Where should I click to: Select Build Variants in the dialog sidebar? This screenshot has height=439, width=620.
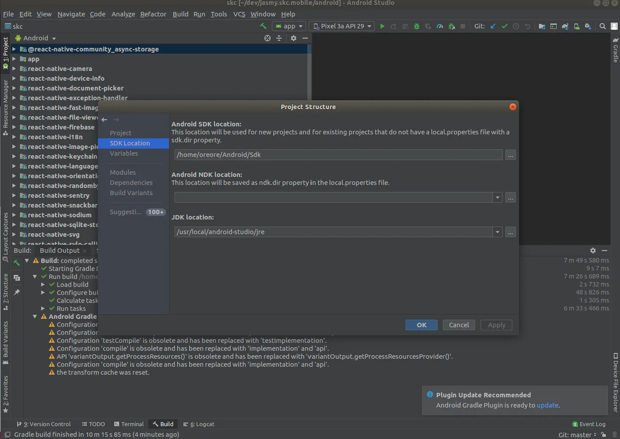click(131, 193)
